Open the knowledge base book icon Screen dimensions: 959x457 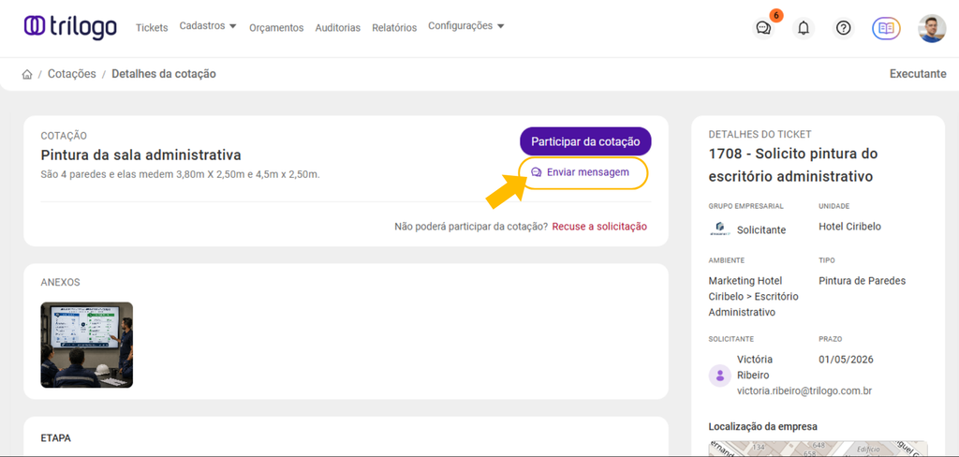886,28
